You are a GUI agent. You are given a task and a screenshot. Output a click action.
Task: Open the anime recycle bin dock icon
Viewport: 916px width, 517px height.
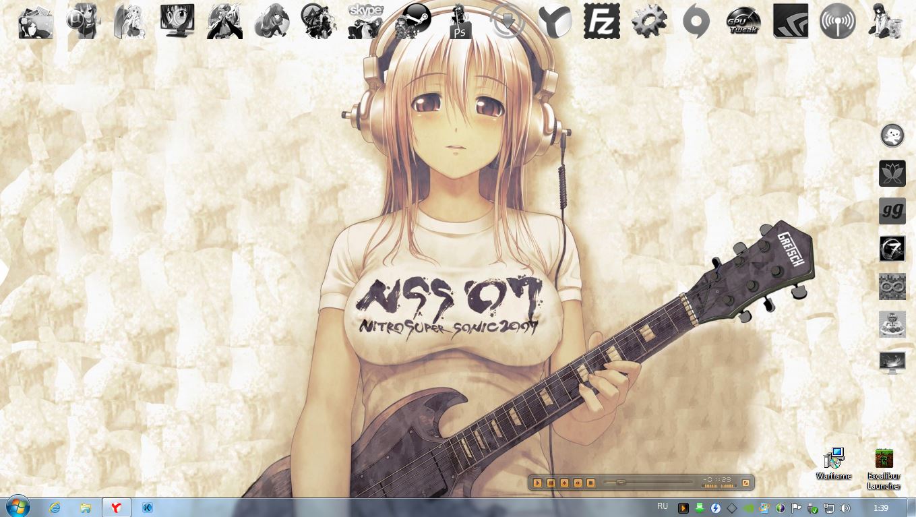pyautogui.click(x=884, y=21)
